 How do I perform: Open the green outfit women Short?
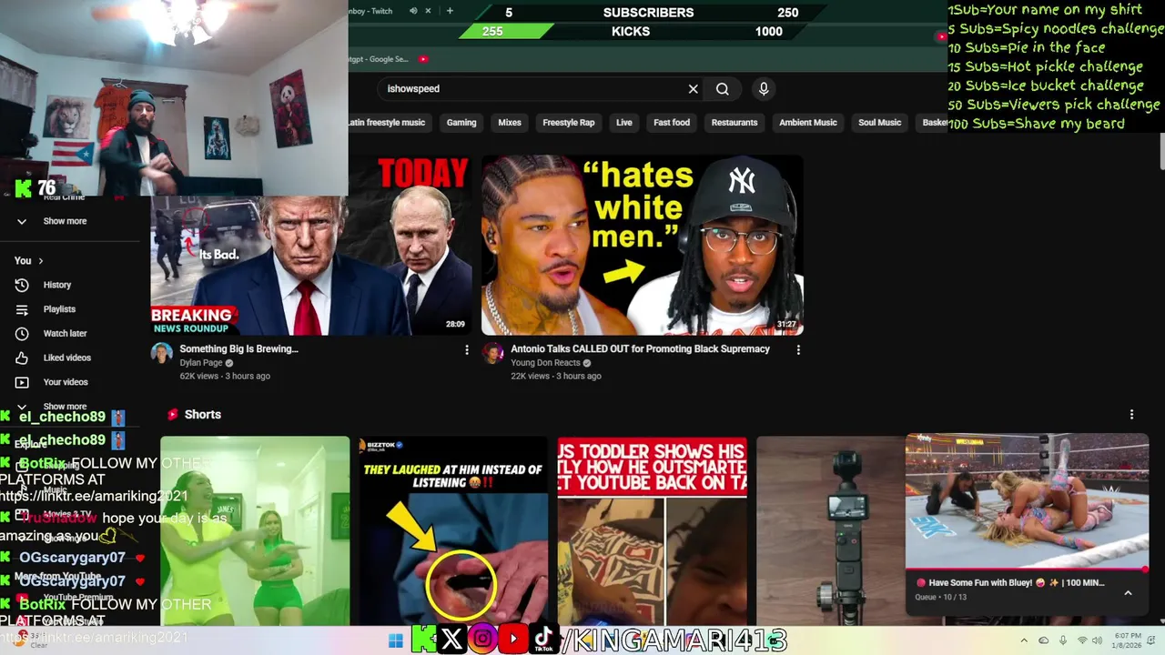[x=255, y=531]
